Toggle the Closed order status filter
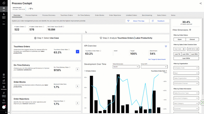 [192, 39]
